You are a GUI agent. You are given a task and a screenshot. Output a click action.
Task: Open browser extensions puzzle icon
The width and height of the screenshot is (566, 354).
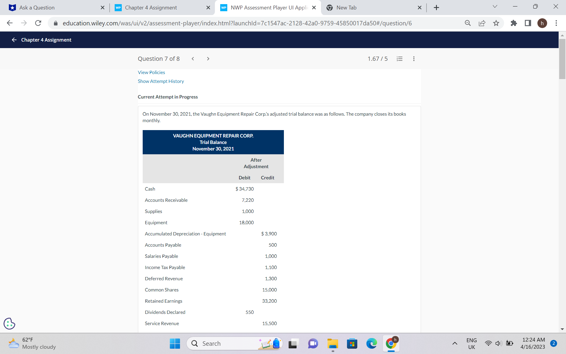(x=514, y=23)
